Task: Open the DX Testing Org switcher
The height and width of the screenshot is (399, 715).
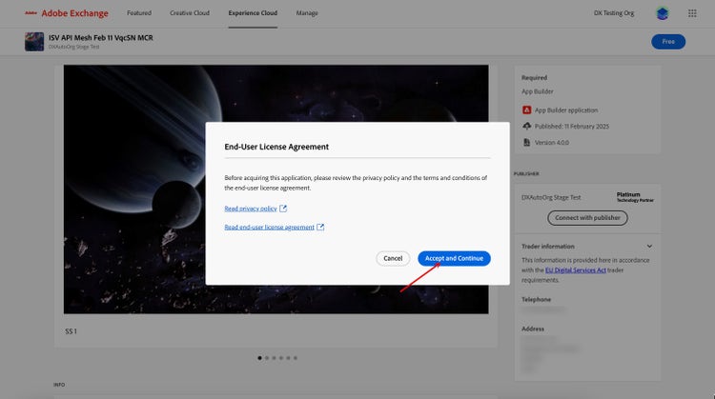Action: 612,13
